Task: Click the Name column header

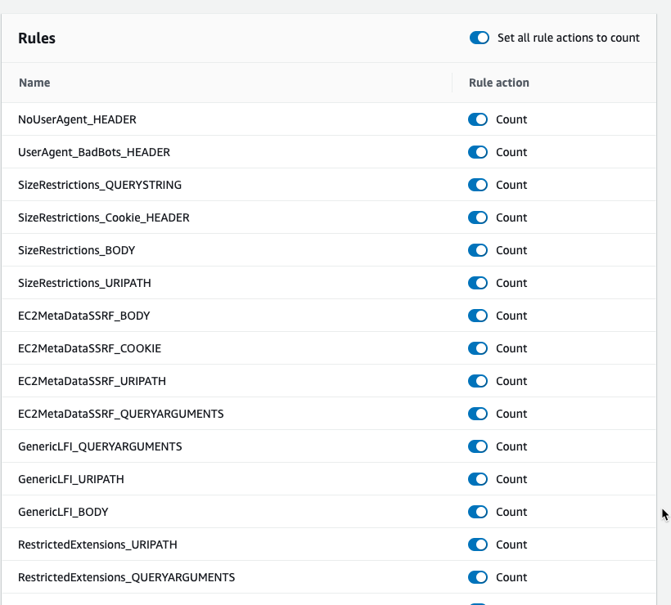Action: [x=34, y=83]
